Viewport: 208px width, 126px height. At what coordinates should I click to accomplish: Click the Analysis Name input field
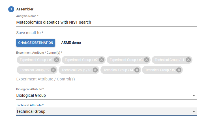tap(106, 22)
